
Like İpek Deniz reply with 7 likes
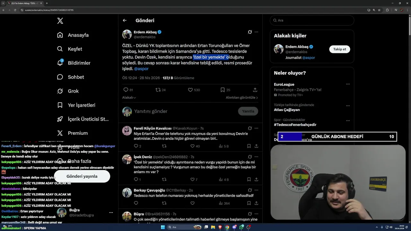(x=192, y=179)
